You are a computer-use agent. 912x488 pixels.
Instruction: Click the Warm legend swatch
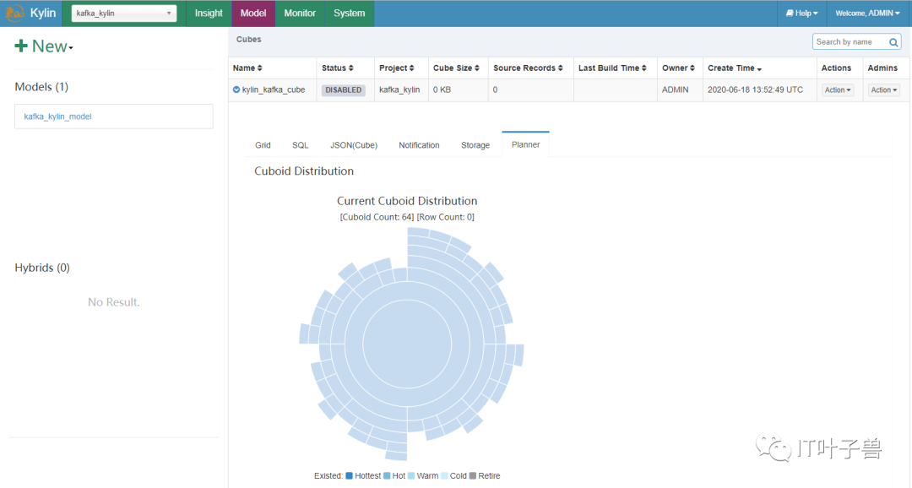click(411, 475)
